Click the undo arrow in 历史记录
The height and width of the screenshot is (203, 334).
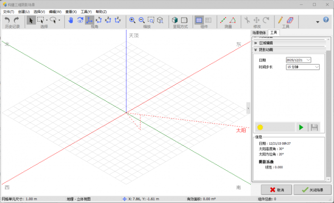[7, 20]
